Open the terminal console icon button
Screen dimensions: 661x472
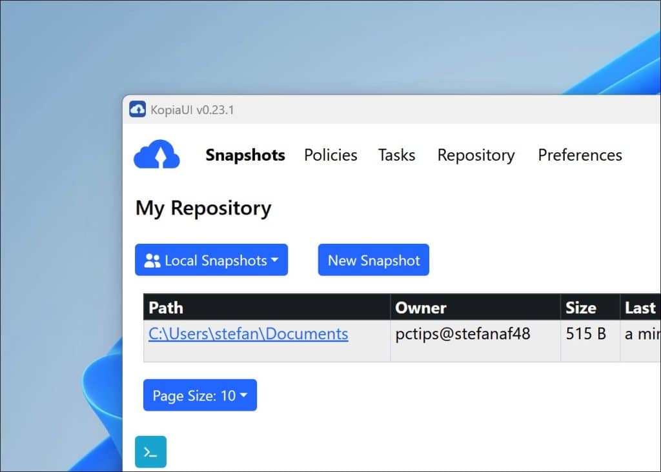150,452
